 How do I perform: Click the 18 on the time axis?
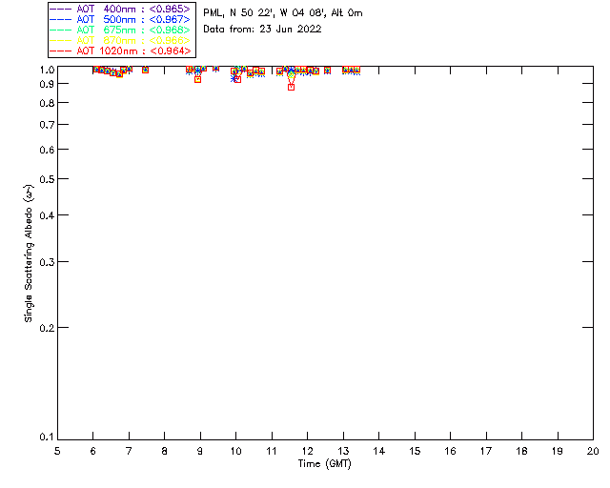click(x=521, y=451)
